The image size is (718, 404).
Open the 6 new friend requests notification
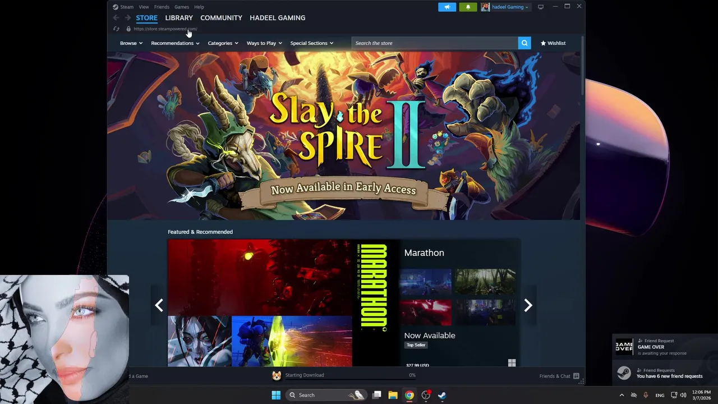pos(665,373)
